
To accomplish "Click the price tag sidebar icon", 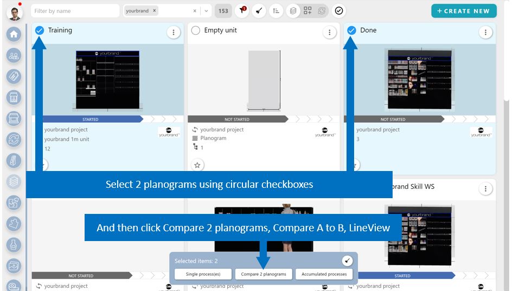I will tap(14, 76).
